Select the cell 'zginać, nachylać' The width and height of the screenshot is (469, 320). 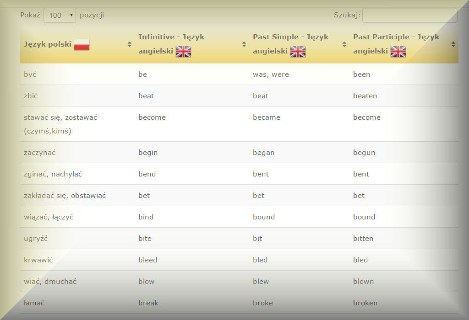click(x=77, y=174)
